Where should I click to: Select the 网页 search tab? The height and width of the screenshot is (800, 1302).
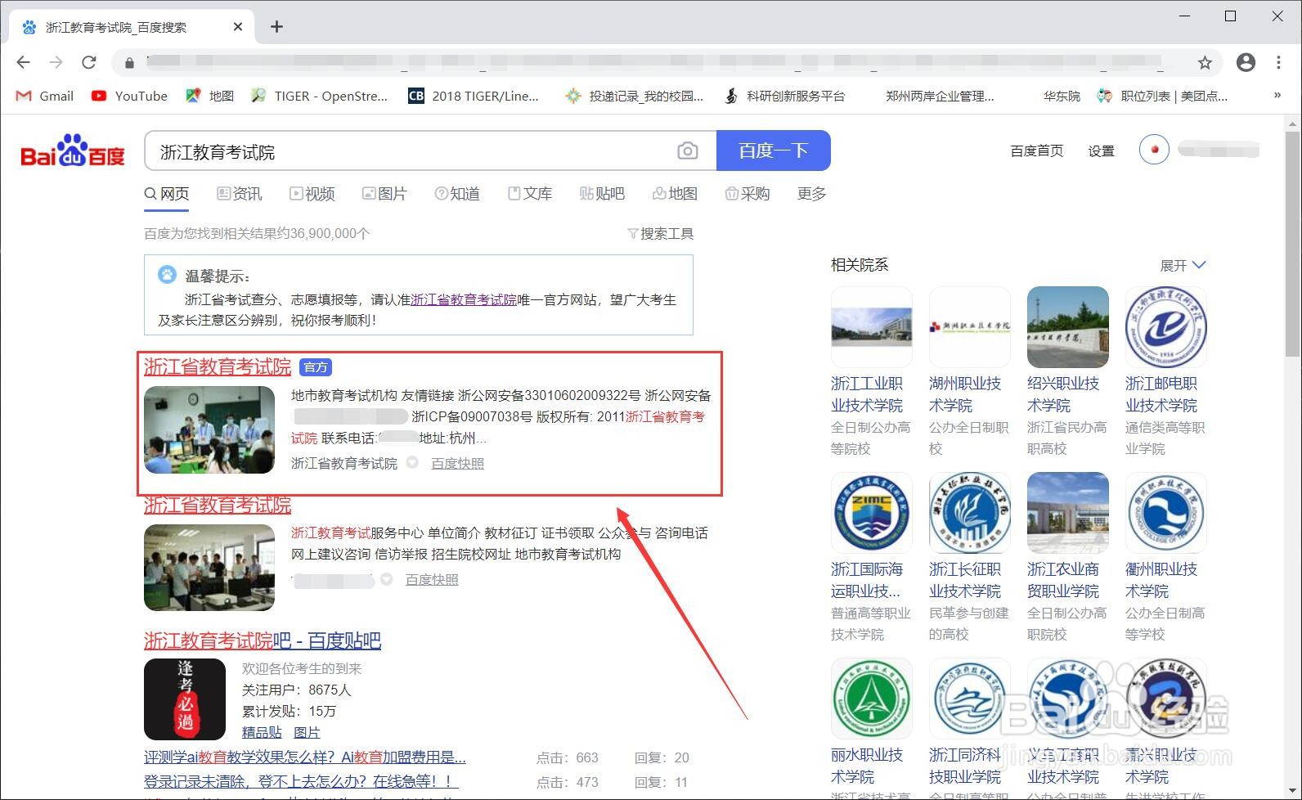(x=167, y=194)
